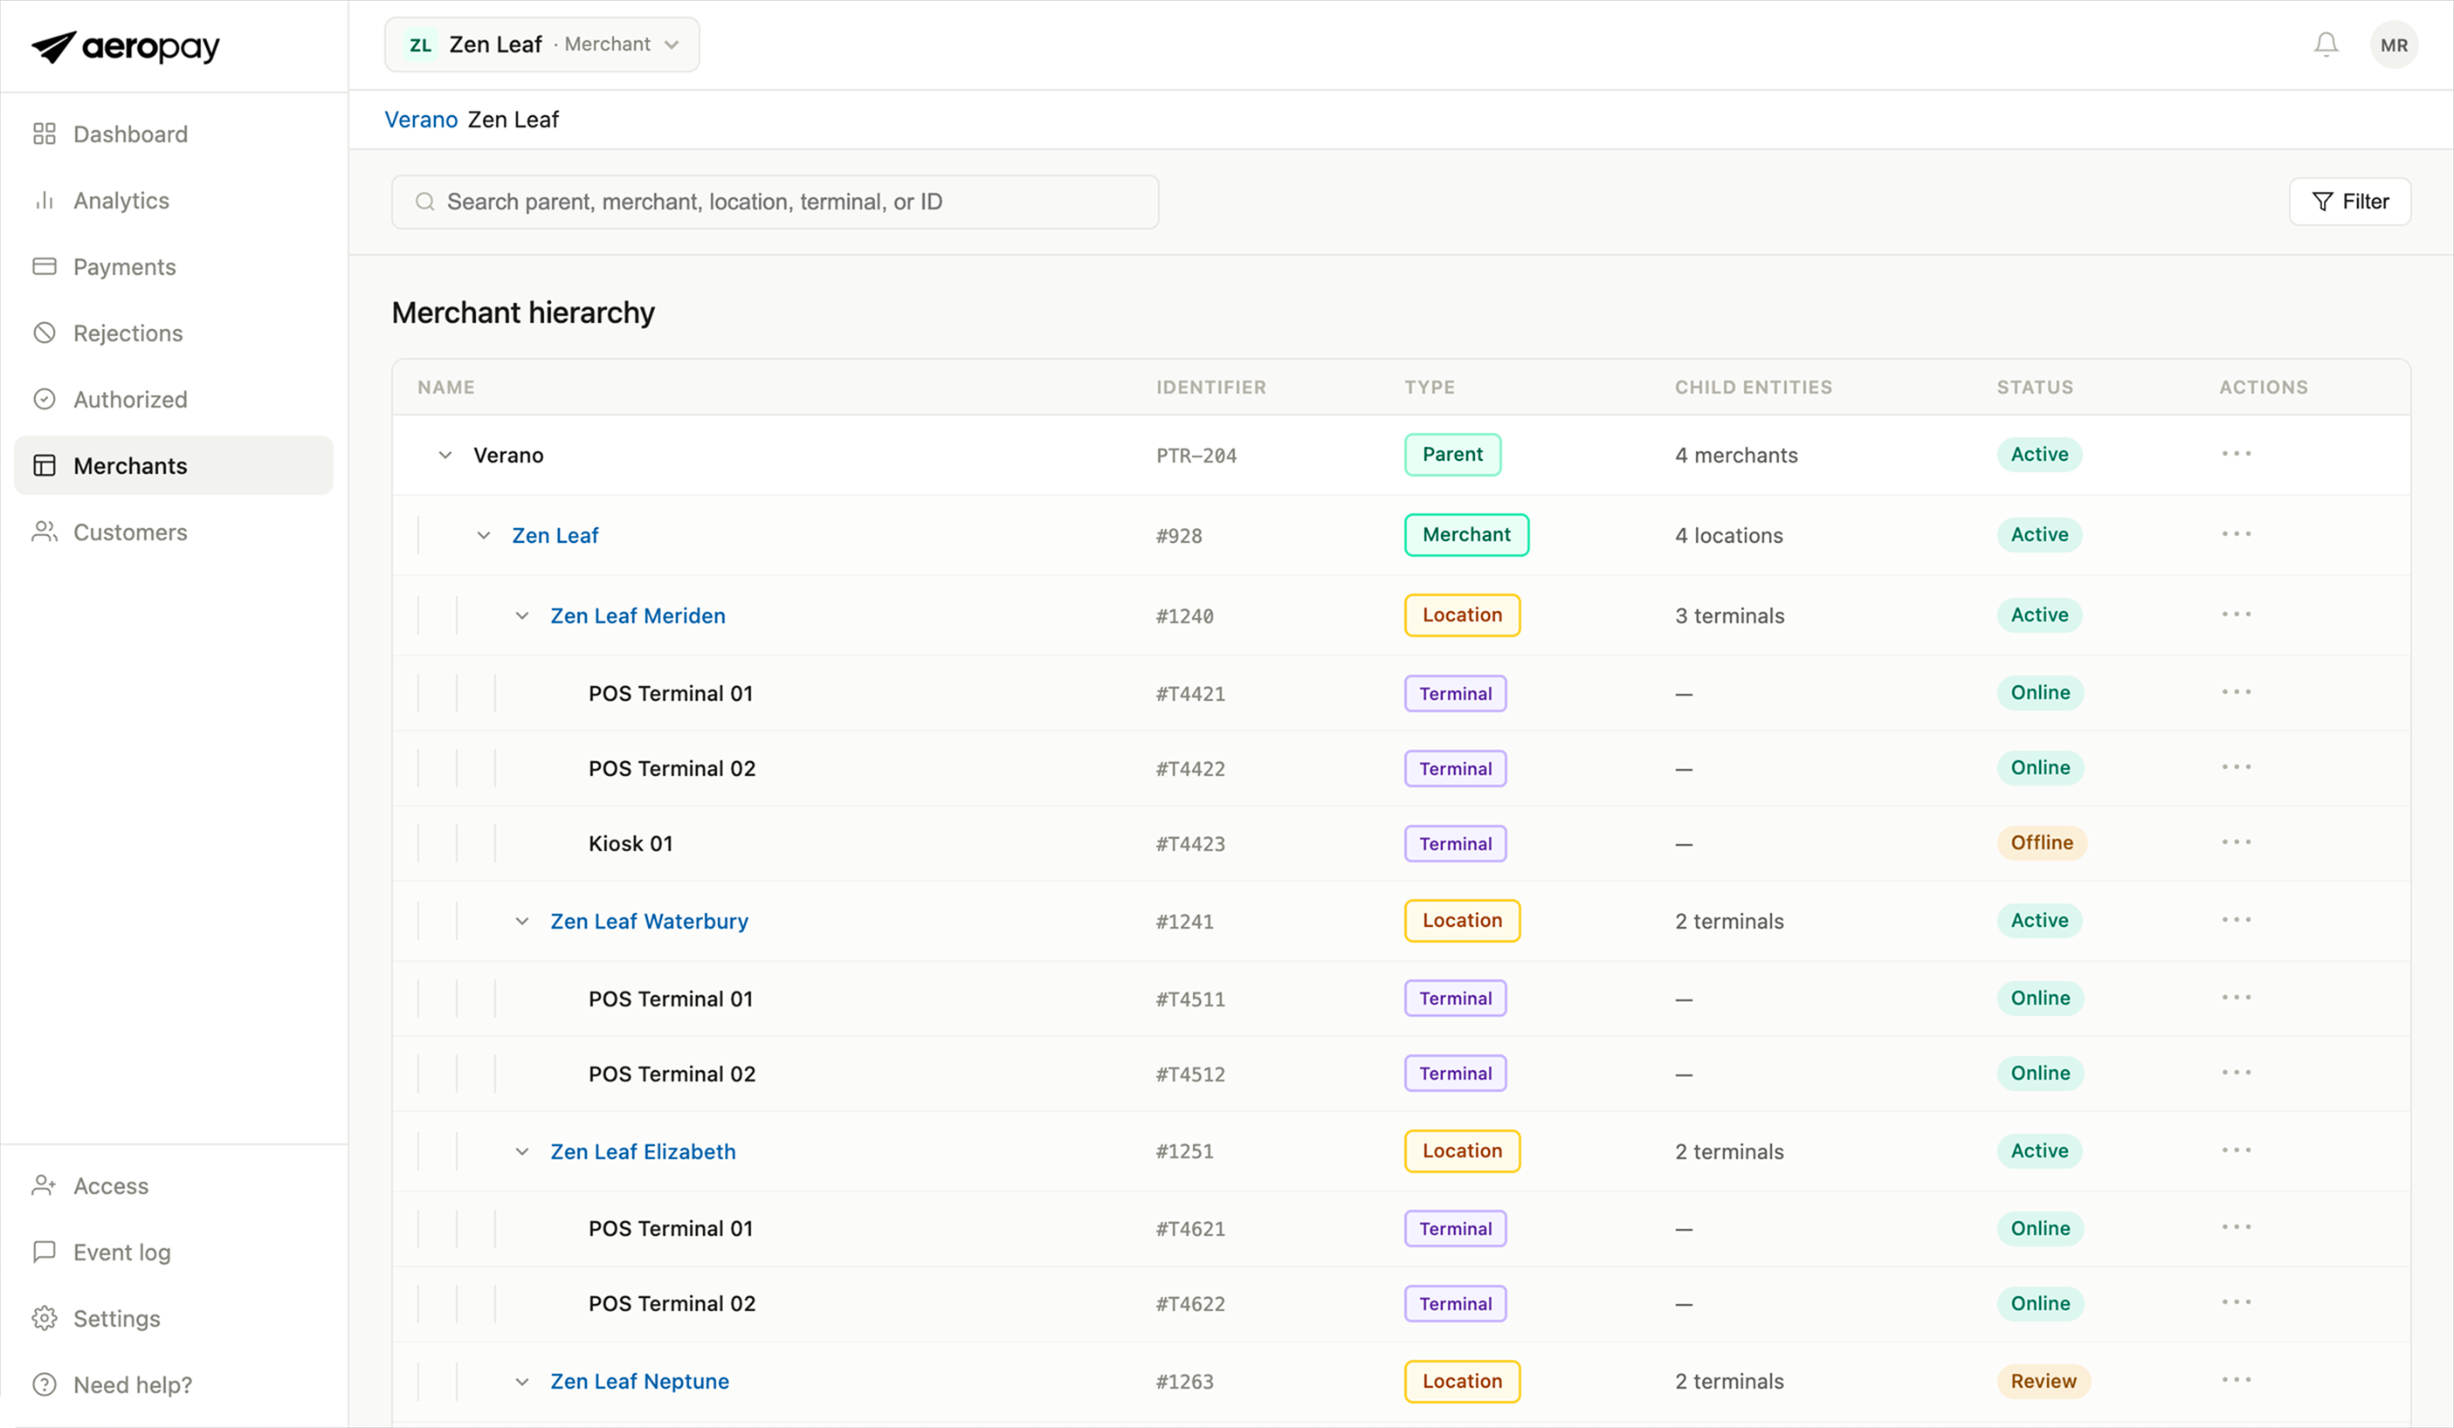The image size is (2454, 1428).
Task: Click the Analytics bar chart icon
Action: pos(45,200)
